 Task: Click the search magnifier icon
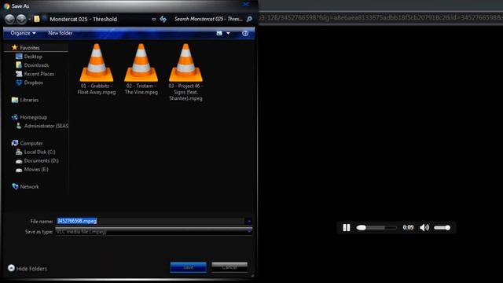[249, 19]
